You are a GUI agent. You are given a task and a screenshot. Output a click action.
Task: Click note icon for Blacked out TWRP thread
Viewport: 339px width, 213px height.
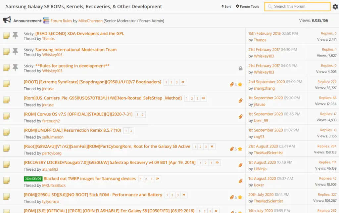7,181
